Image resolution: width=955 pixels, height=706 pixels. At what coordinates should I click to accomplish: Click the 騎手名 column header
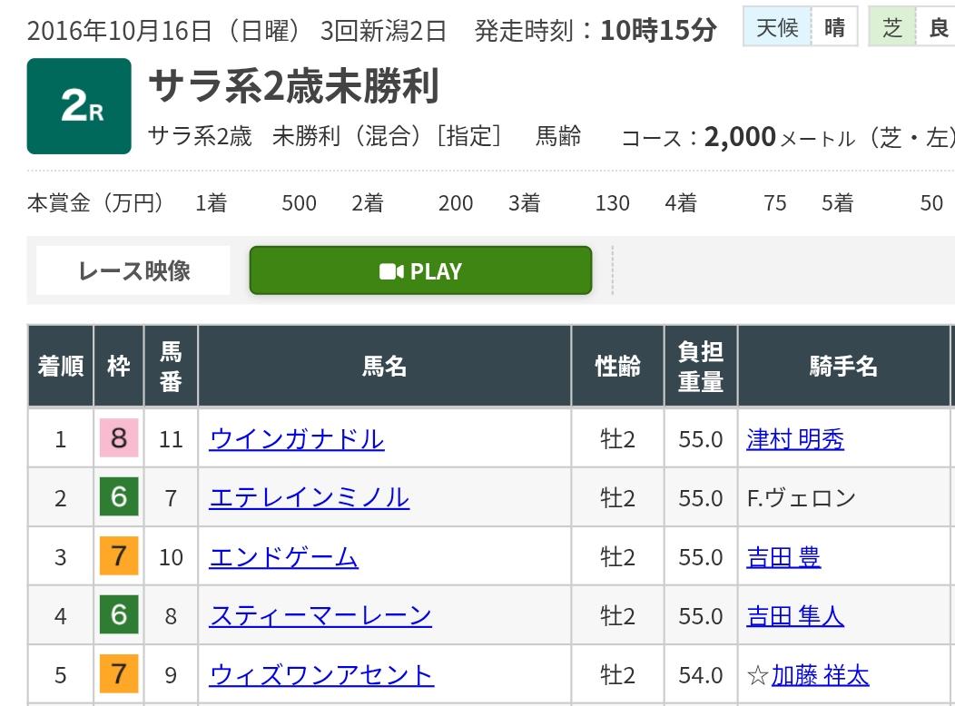[x=843, y=367]
